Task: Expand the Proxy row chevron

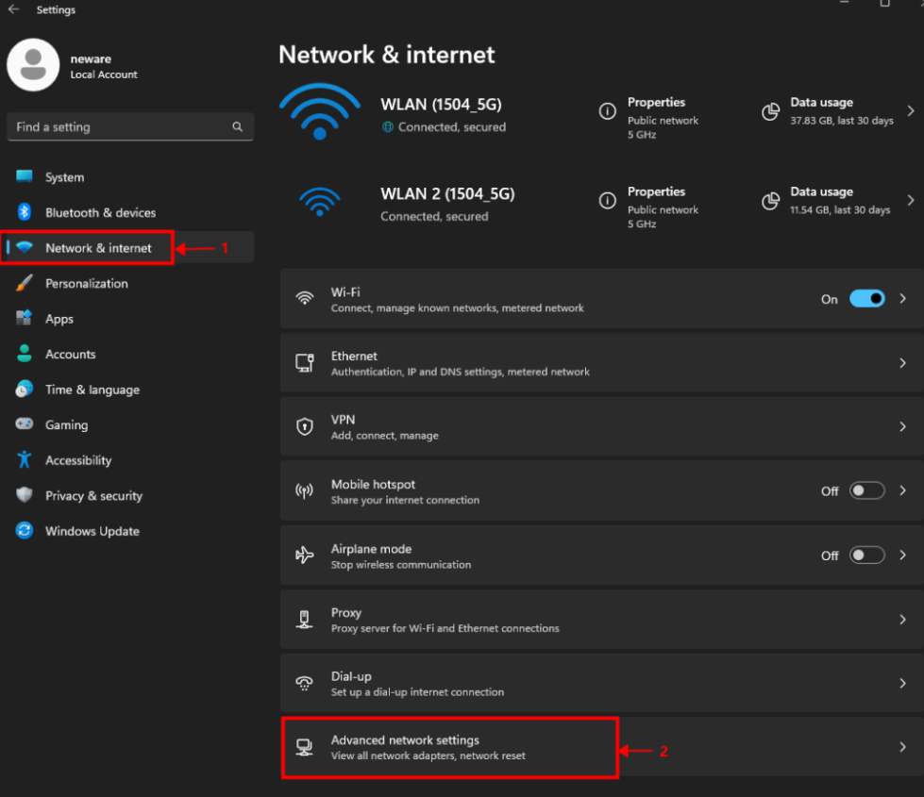Action: click(x=903, y=619)
